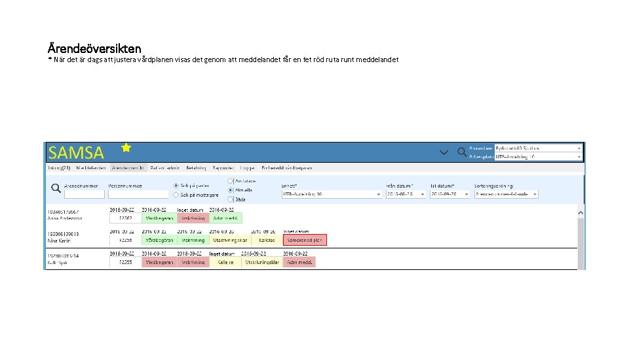Open the Enhet dropdown
The height and width of the screenshot is (353, 629).
pyautogui.click(x=332, y=194)
